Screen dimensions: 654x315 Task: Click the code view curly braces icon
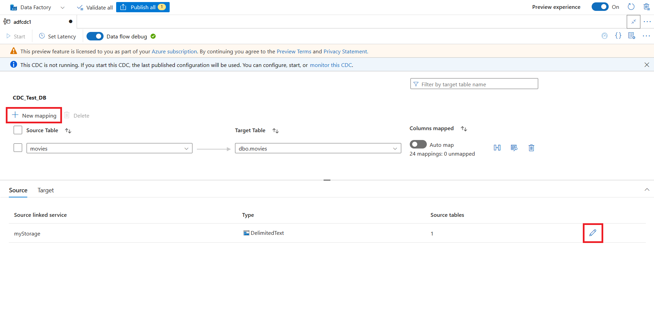618,36
